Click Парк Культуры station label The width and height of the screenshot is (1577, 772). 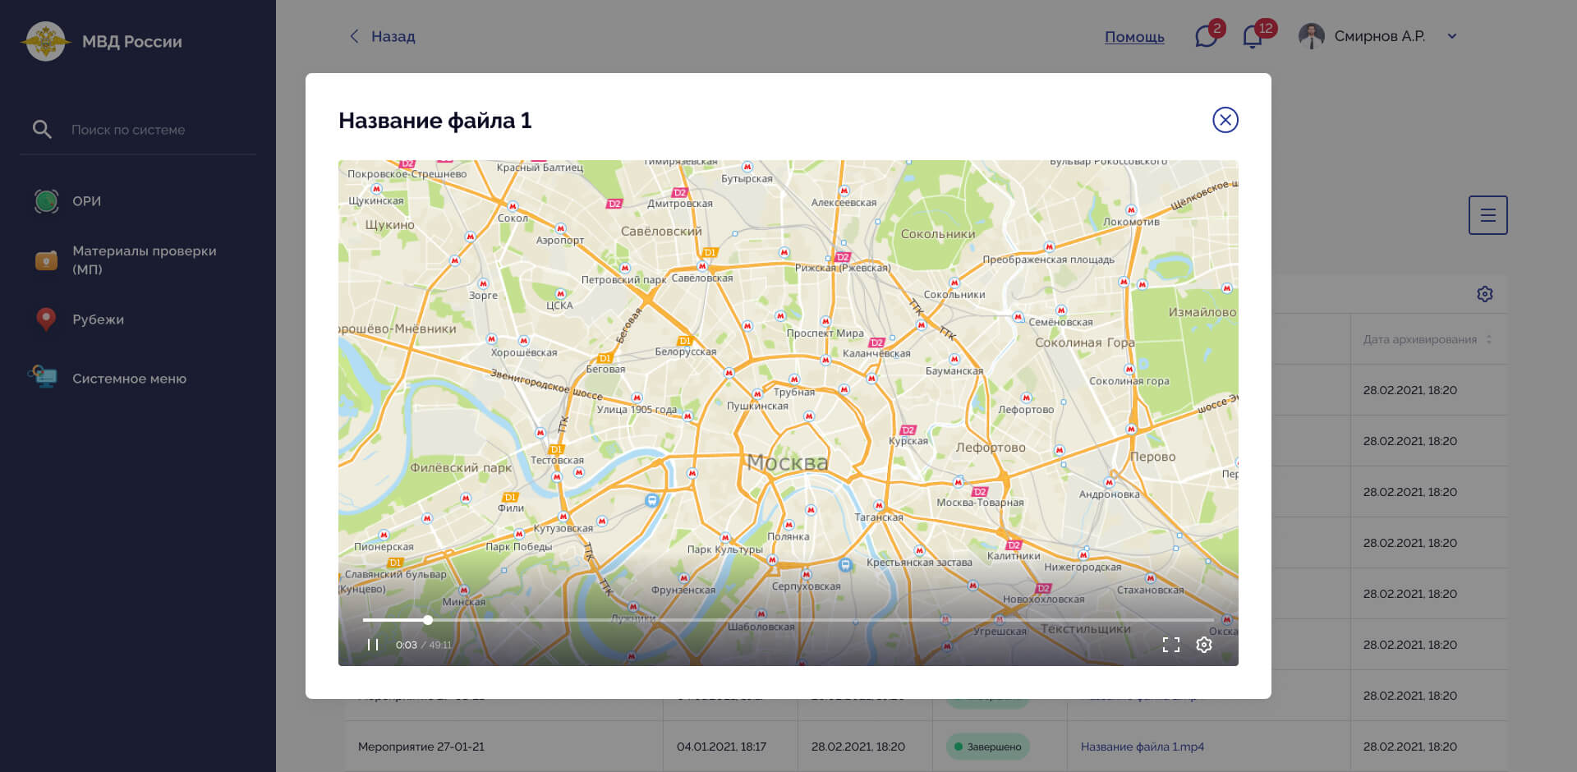(x=724, y=549)
